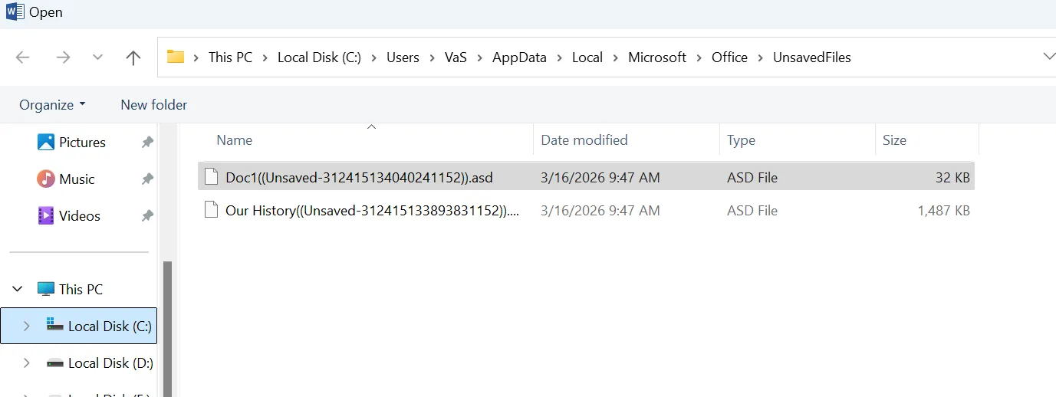Navigate to Local breadcrumb segment
The width and height of the screenshot is (1056, 397).
pyautogui.click(x=587, y=57)
